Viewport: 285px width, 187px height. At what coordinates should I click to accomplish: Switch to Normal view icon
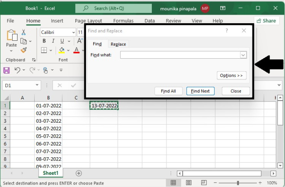(x=173, y=183)
